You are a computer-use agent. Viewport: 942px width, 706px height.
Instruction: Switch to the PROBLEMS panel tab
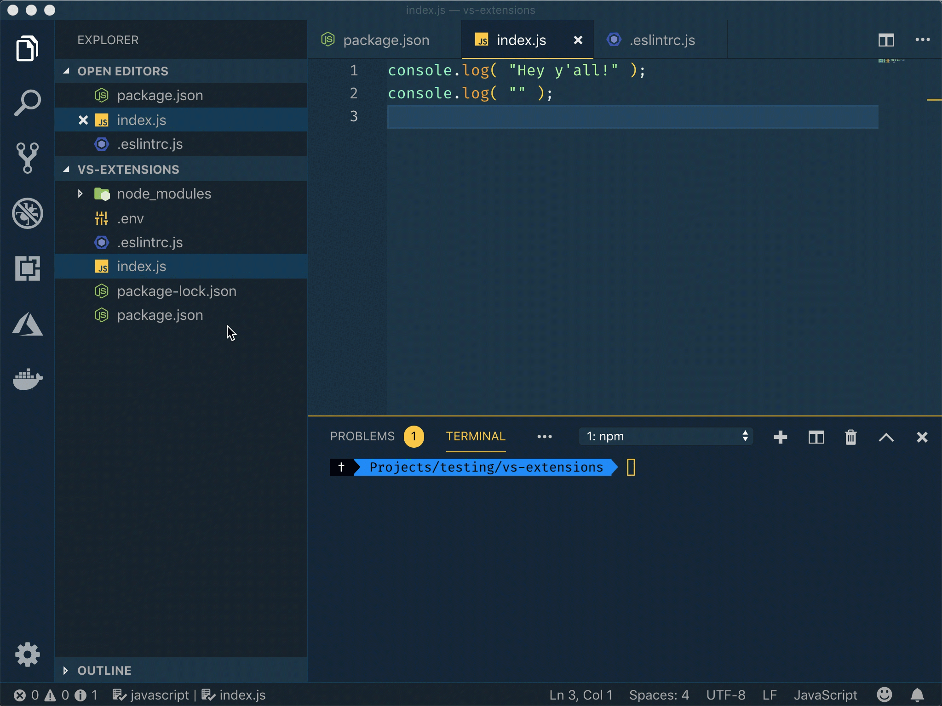coord(362,436)
